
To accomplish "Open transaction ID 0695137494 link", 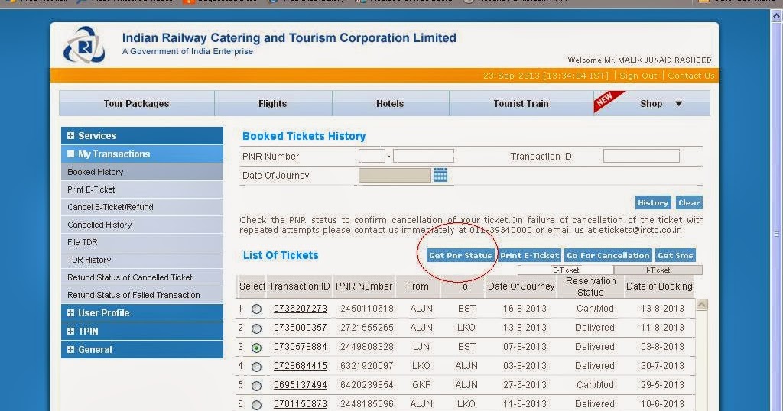I will coord(300,385).
